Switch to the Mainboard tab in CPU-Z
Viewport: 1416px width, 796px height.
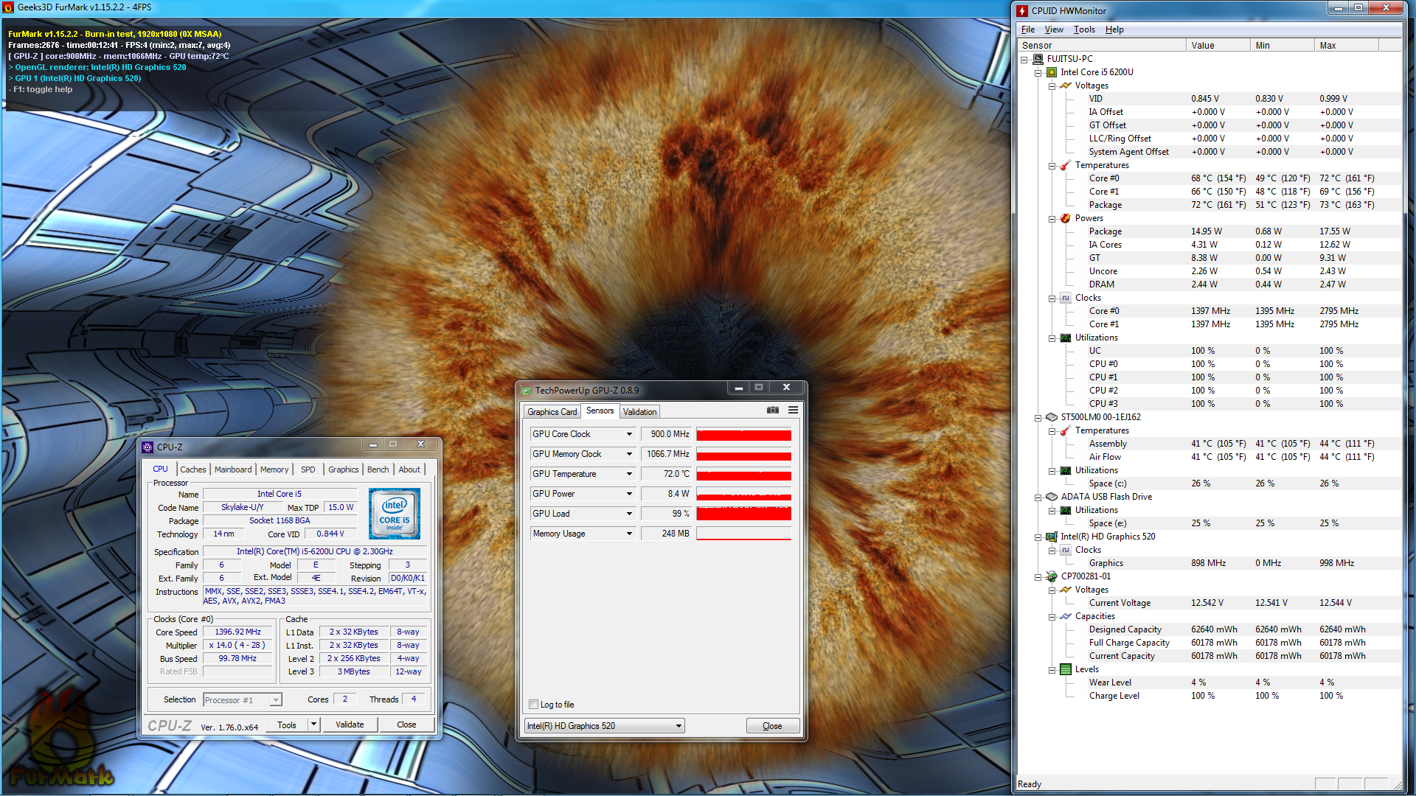233,469
